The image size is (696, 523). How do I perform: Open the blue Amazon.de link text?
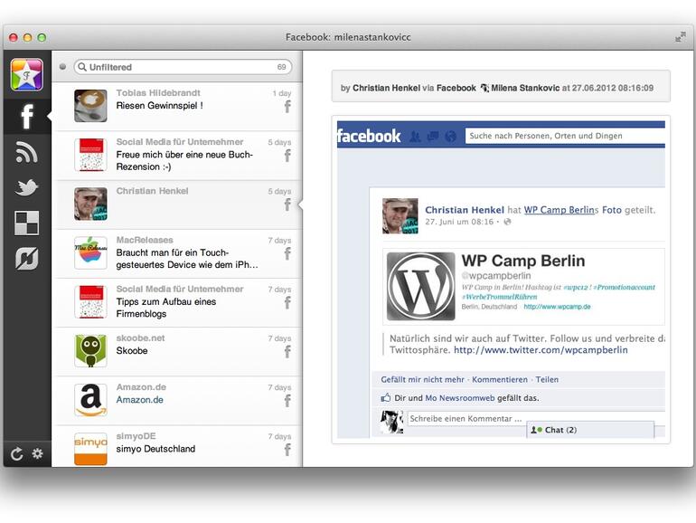click(x=139, y=399)
